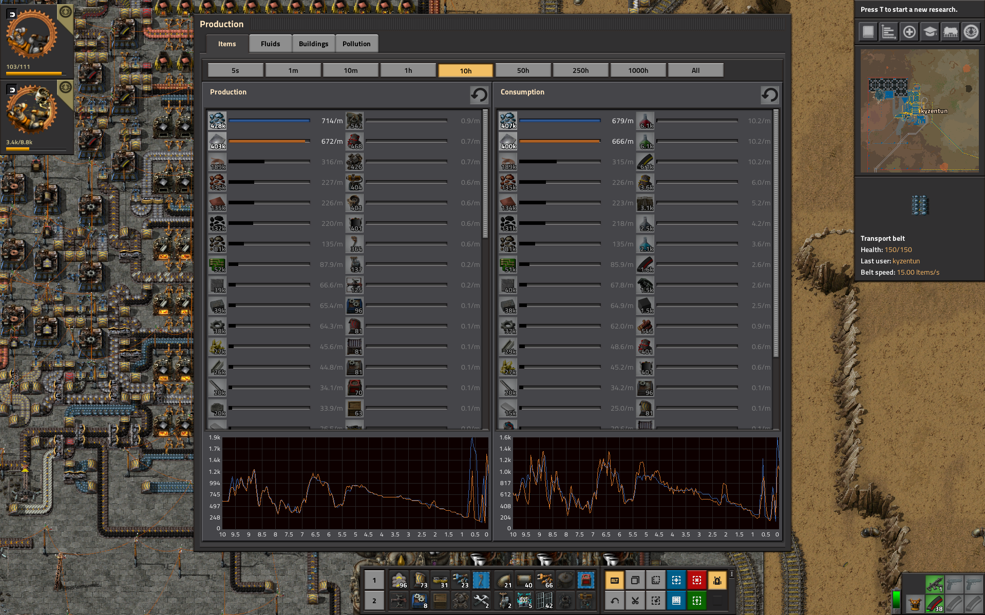
Task: Set time range to 1m
Action: [x=293, y=70]
